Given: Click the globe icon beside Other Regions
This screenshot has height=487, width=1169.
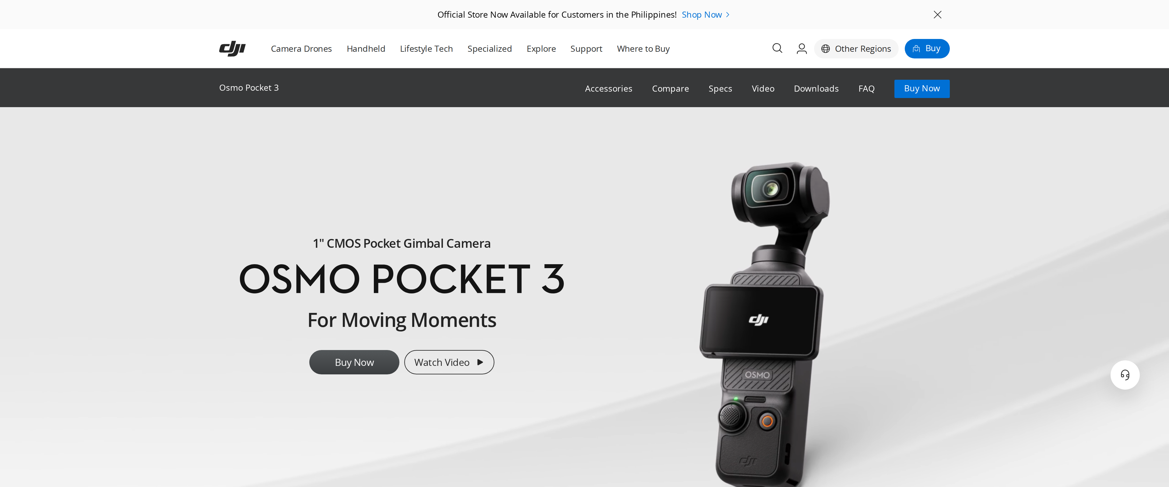Looking at the screenshot, I should pyautogui.click(x=826, y=49).
